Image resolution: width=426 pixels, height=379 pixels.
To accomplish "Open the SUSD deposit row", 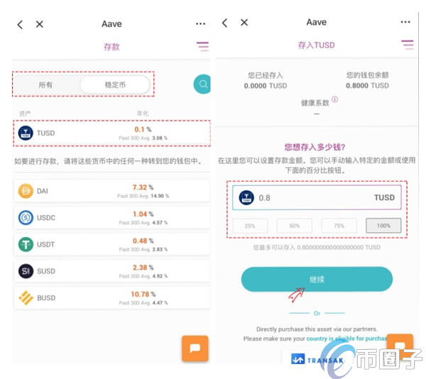I will (112, 271).
